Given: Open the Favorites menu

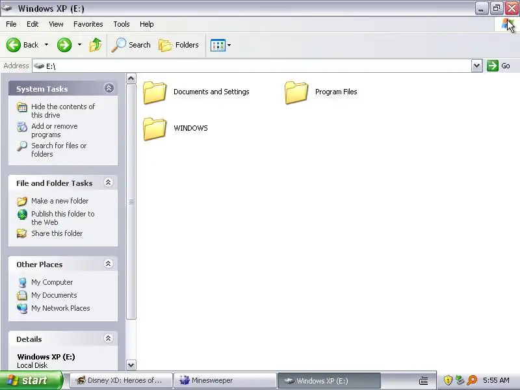Looking at the screenshot, I should tap(88, 24).
